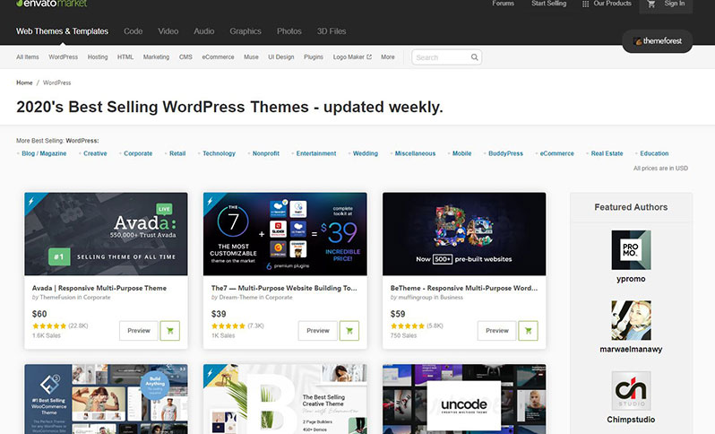Image resolution: width=715 pixels, height=434 pixels.
Task: Filter by Wedding category
Action: (x=366, y=153)
